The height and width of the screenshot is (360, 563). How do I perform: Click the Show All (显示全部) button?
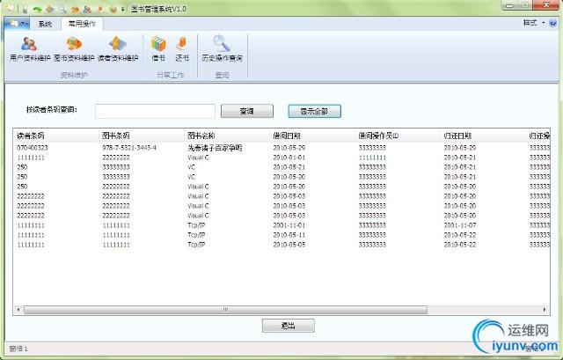pos(314,111)
